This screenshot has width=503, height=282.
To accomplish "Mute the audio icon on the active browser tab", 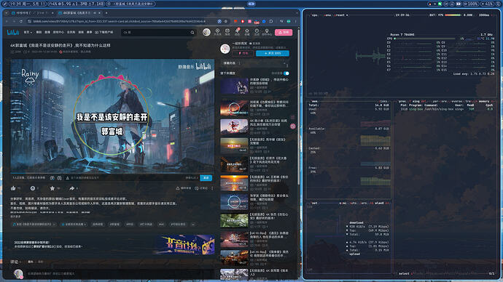I will pyautogui.click(x=94, y=13).
